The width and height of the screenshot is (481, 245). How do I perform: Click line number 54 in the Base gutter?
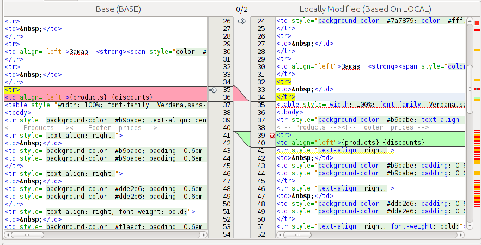point(227,235)
